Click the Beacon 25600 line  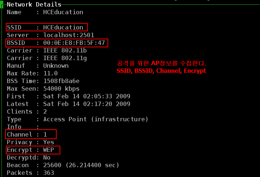63,165
